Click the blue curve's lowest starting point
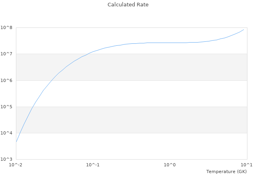The height and width of the screenshot is (191, 255). [x=16, y=142]
